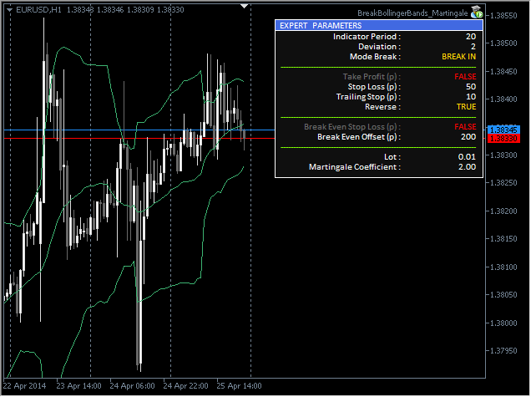
Task: Click the 1.38100 price scale label
Action: [x=503, y=267]
